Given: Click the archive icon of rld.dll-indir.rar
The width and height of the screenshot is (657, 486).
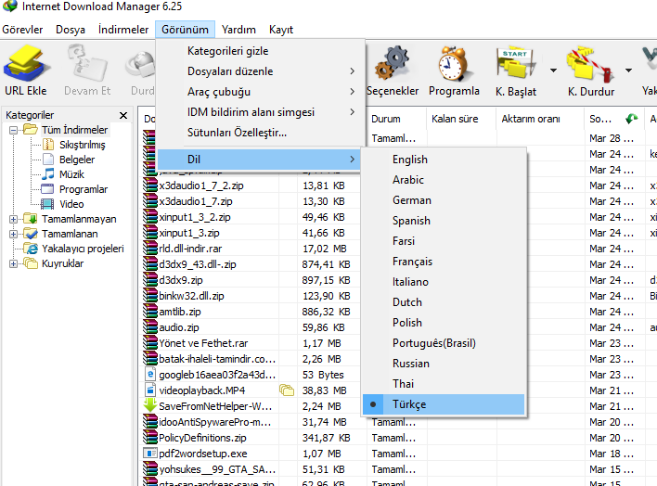Looking at the screenshot, I should coord(150,249).
